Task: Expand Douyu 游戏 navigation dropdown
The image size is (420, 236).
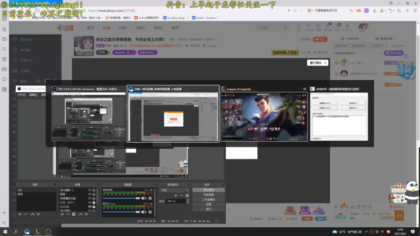Action: pos(159,28)
